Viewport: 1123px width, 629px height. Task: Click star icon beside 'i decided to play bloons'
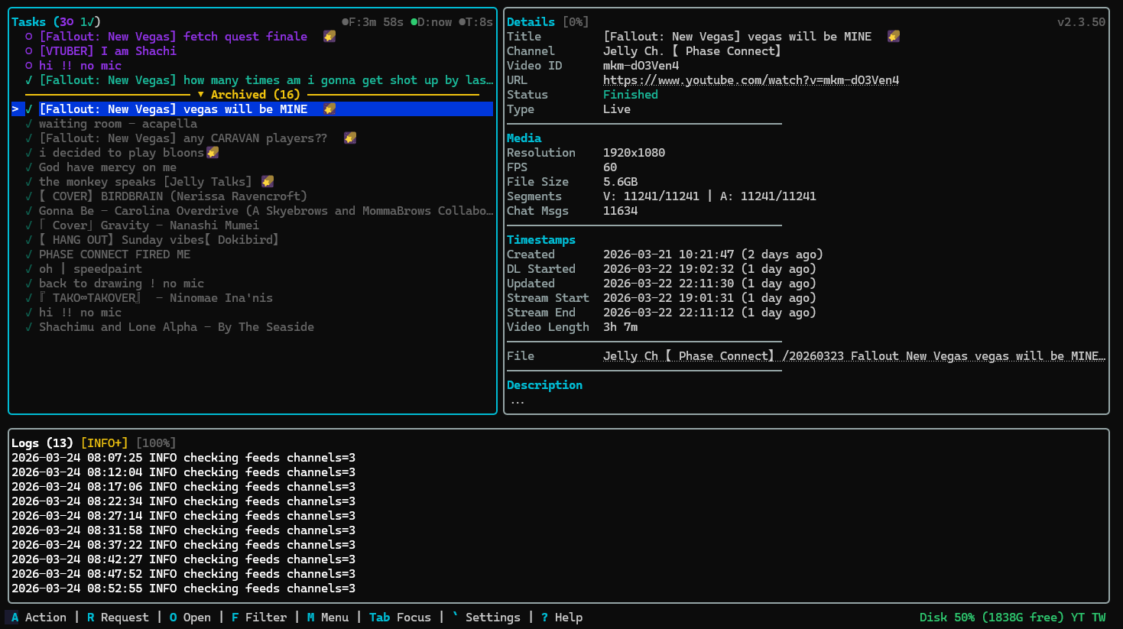tap(213, 153)
